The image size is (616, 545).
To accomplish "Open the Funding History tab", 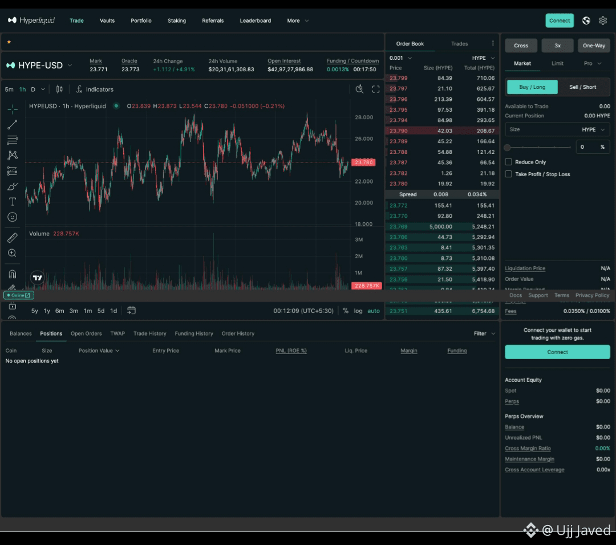I will pyautogui.click(x=194, y=333).
